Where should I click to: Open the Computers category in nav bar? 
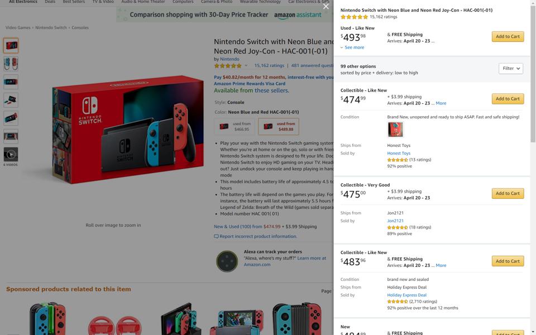click(183, 2)
